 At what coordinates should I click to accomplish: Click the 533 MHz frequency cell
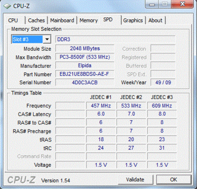(x=131, y=106)
